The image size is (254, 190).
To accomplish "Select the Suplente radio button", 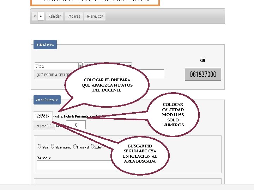I will [x=92, y=146].
